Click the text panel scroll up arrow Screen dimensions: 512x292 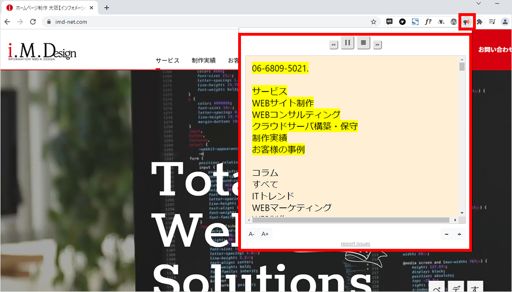(x=462, y=59)
